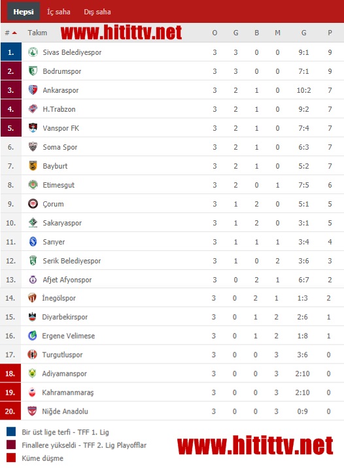
Task: Select the Sarıyer blue emblem
Action: click(33, 241)
